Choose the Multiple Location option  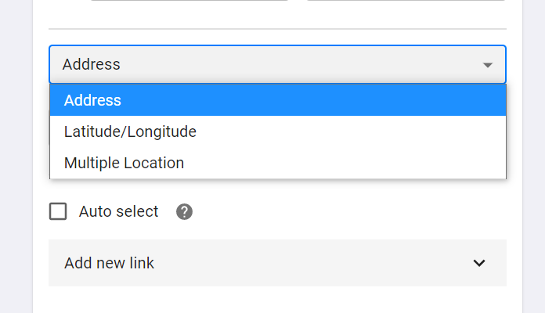point(278,163)
